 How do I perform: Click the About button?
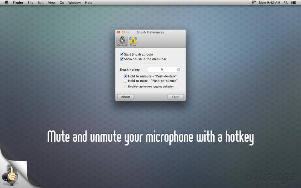[x=126, y=97]
